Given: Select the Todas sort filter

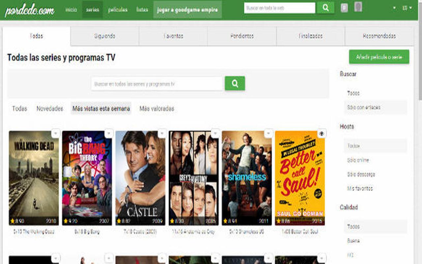Looking at the screenshot, I should pos(19,109).
